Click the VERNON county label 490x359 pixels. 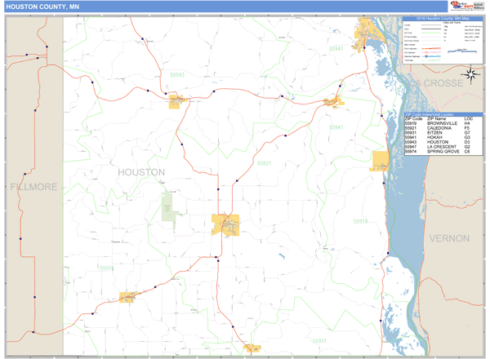pyautogui.click(x=448, y=238)
